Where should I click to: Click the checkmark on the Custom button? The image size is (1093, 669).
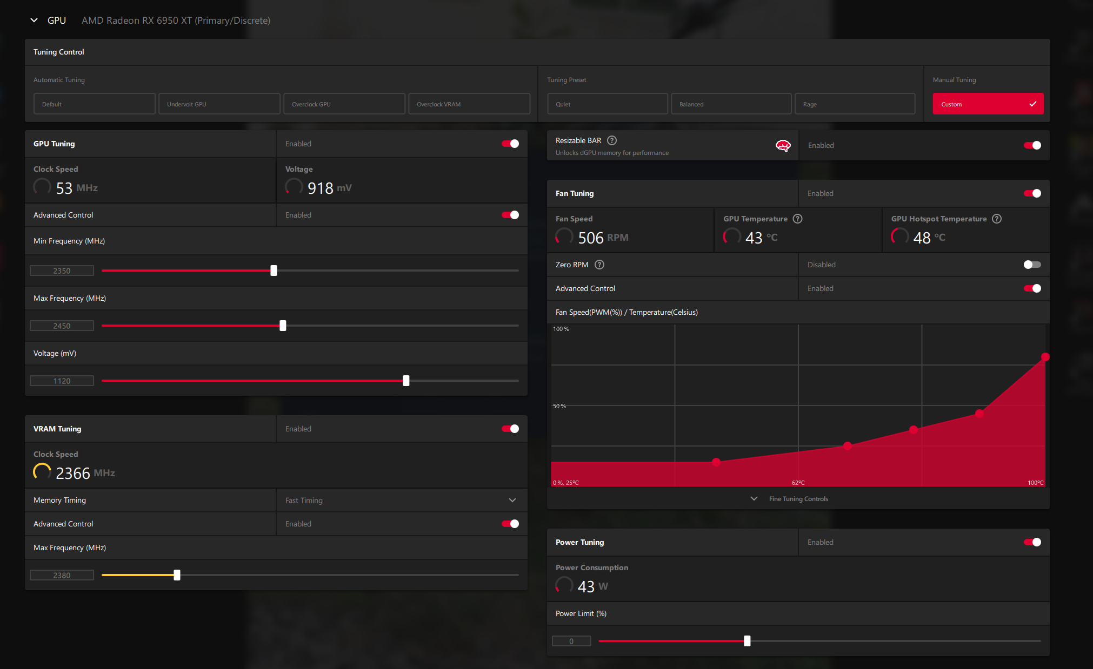point(1032,104)
